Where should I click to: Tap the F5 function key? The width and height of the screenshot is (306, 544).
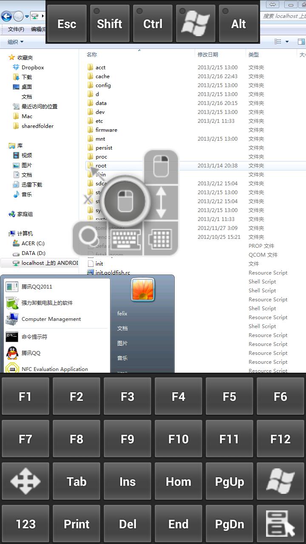pos(229,397)
